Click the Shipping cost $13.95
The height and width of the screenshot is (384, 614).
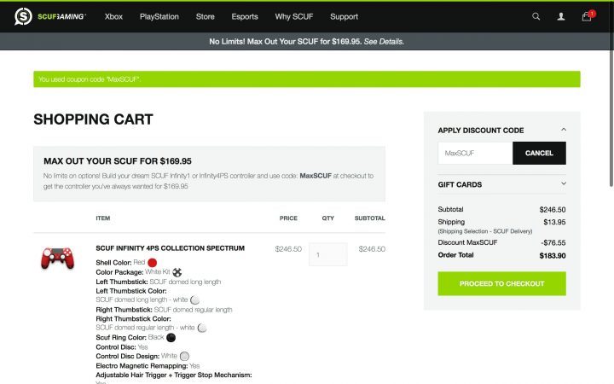click(x=554, y=222)
